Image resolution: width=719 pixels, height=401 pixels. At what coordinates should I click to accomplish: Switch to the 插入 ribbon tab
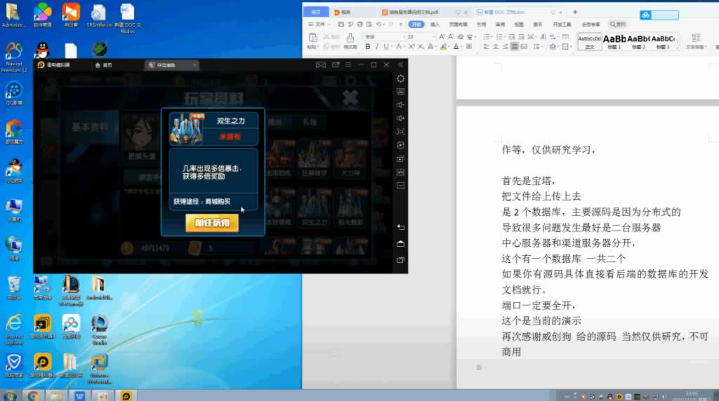click(x=435, y=24)
